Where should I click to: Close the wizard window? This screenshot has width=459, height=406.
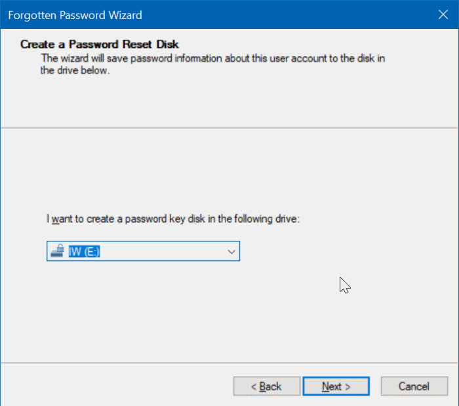pos(443,14)
